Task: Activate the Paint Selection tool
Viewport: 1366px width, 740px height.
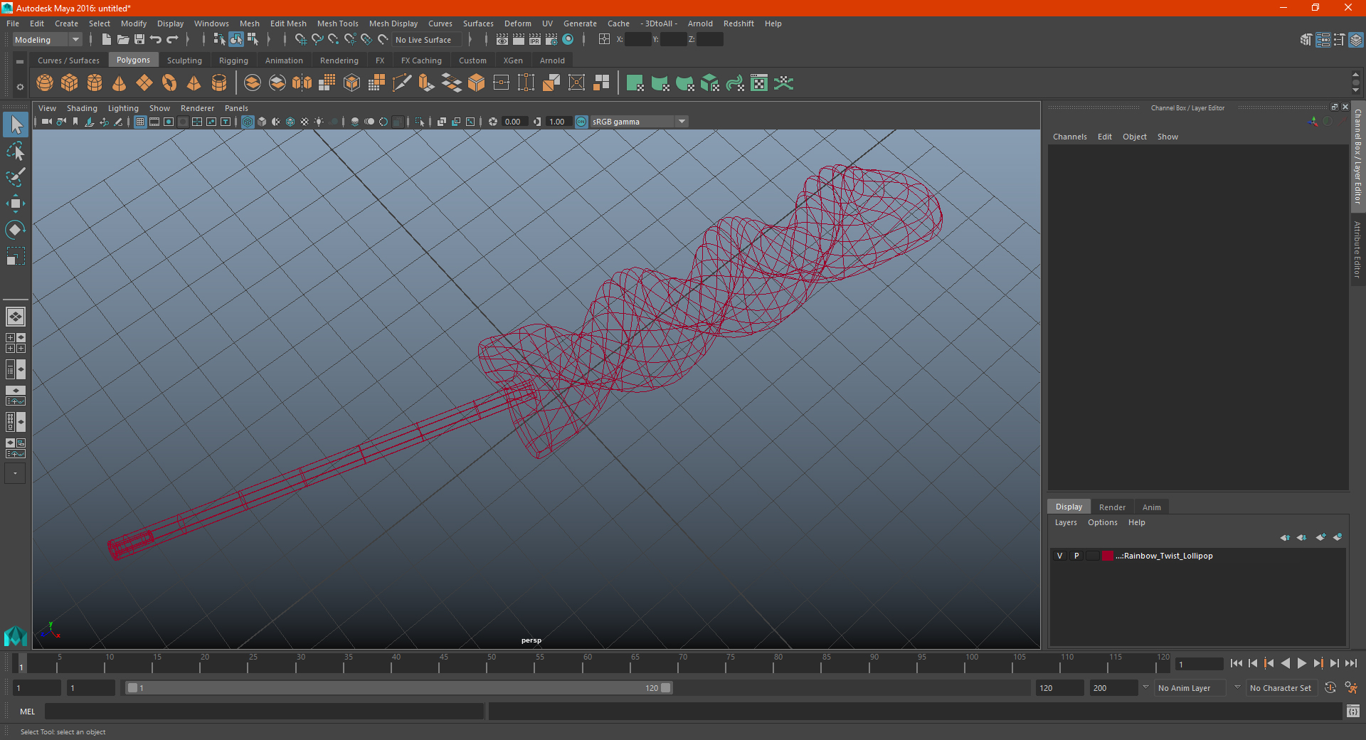Action: coord(16,177)
